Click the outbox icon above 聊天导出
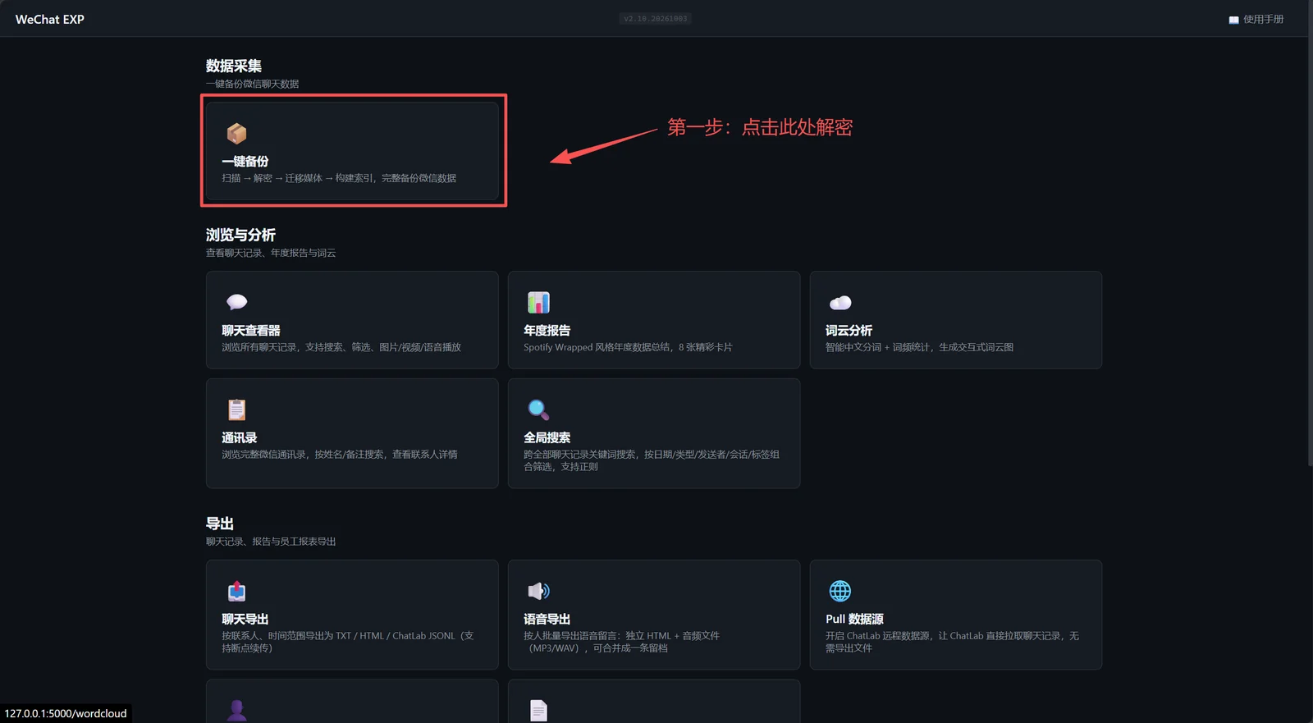The image size is (1313, 723). coord(236,591)
